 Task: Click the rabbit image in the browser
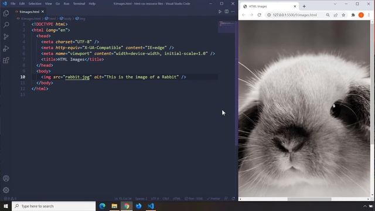304,108
